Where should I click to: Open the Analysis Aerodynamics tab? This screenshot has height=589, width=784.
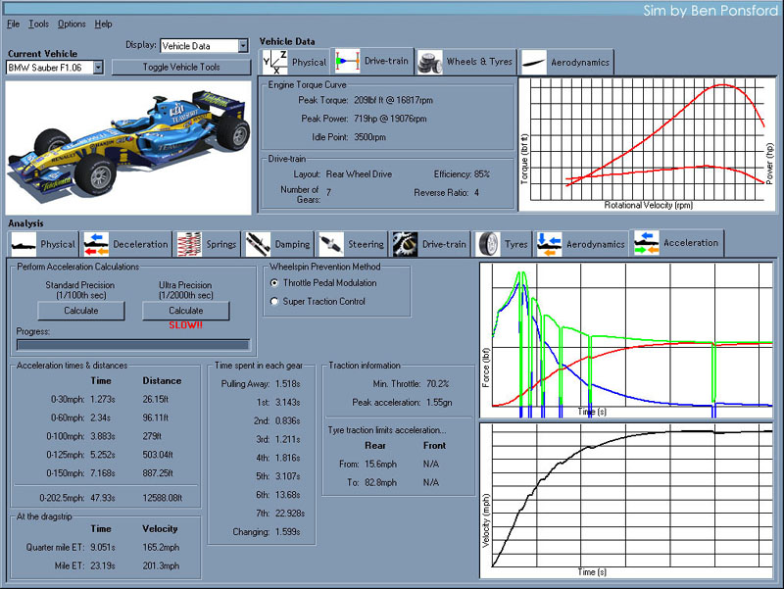point(580,244)
